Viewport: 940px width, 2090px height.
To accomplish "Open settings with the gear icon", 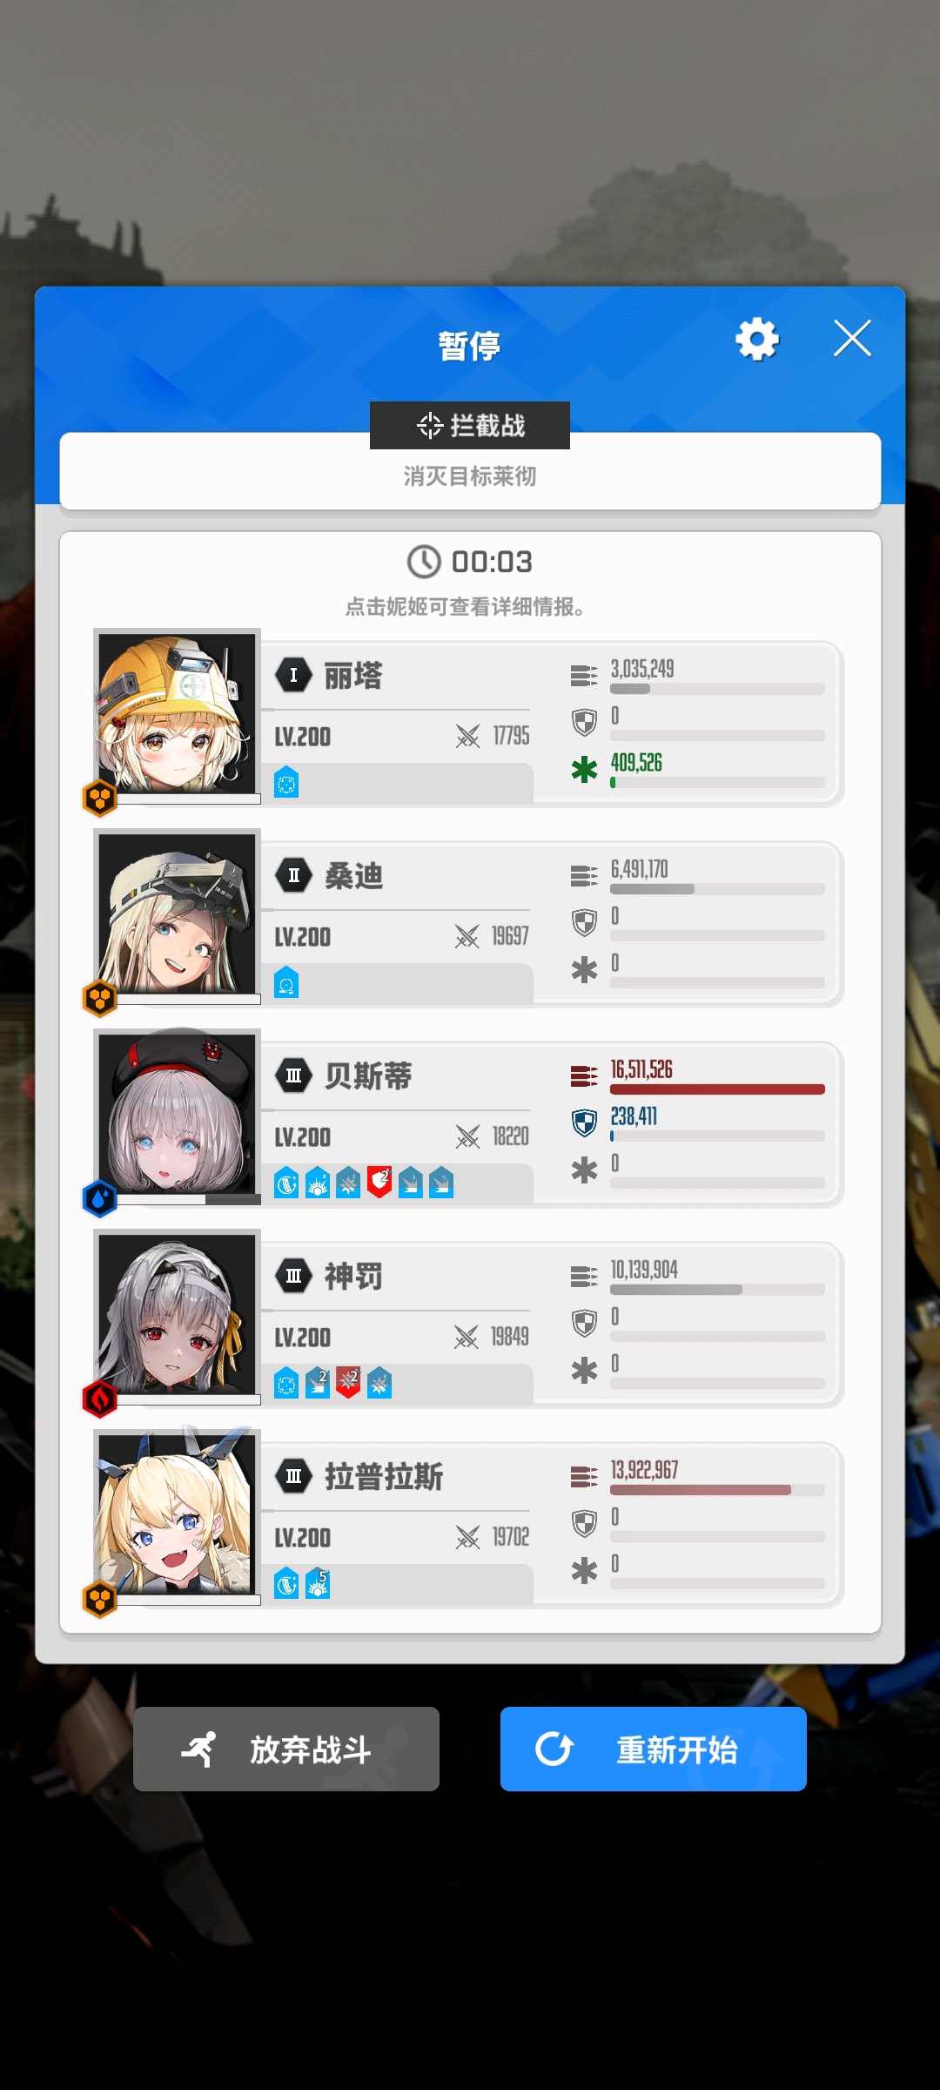I will click(757, 339).
